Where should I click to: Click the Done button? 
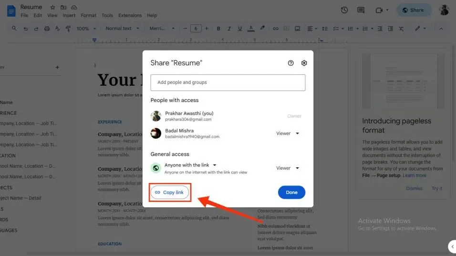pyautogui.click(x=291, y=193)
